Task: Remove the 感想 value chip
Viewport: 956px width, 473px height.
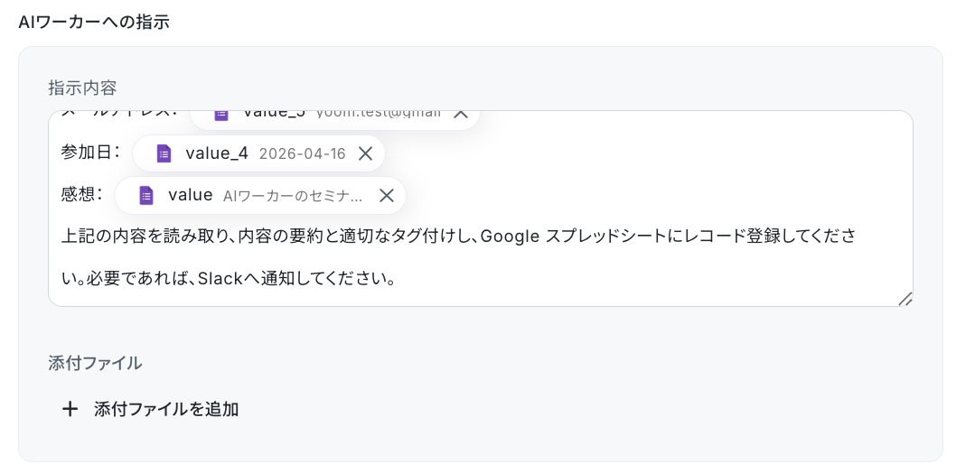Action: tap(386, 195)
